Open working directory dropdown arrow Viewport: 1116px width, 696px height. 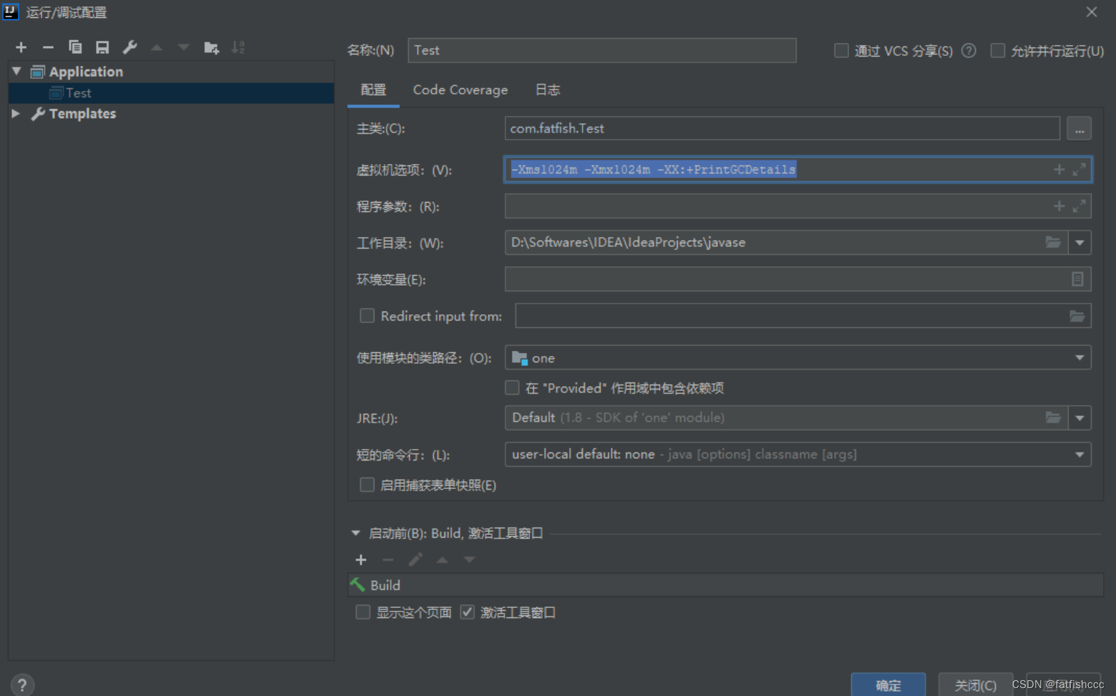click(x=1079, y=243)
